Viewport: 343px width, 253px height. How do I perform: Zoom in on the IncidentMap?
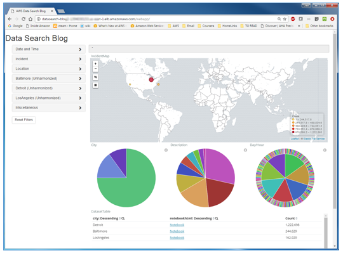click(95, 63)
